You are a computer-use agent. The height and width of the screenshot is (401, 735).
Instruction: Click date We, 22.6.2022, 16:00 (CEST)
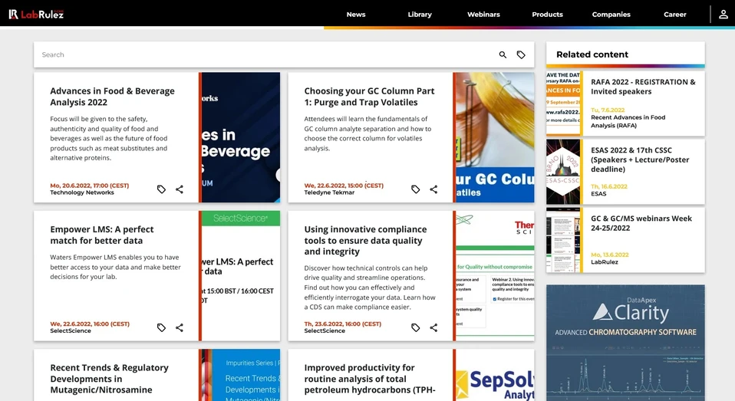pyautogui.click(x=90, y=324)
